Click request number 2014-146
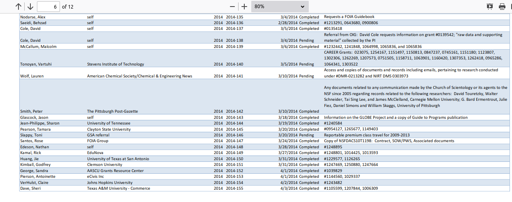 [234, 135]
